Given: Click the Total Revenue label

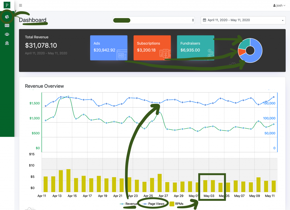Looking at the screenshot, I should point(37,37).
